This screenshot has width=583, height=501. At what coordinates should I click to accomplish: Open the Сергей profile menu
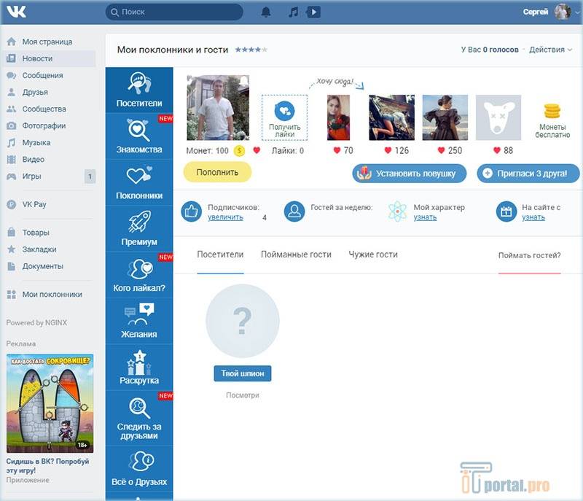click(547, 12)
